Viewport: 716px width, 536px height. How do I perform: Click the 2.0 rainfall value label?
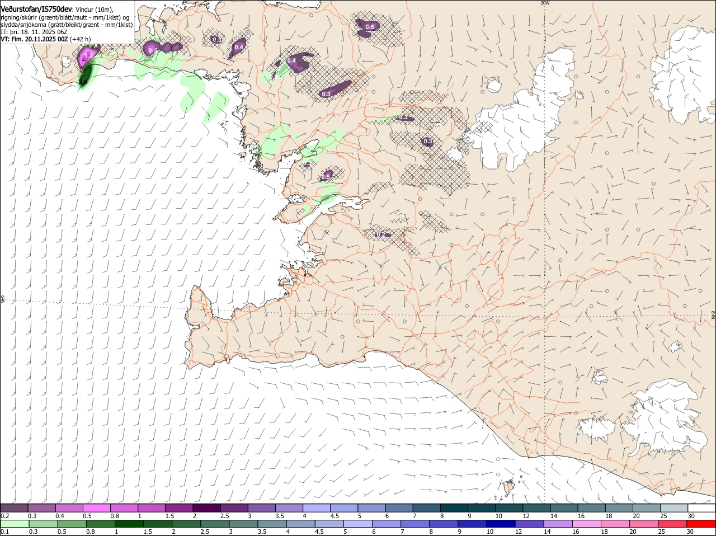click(83, 82)
